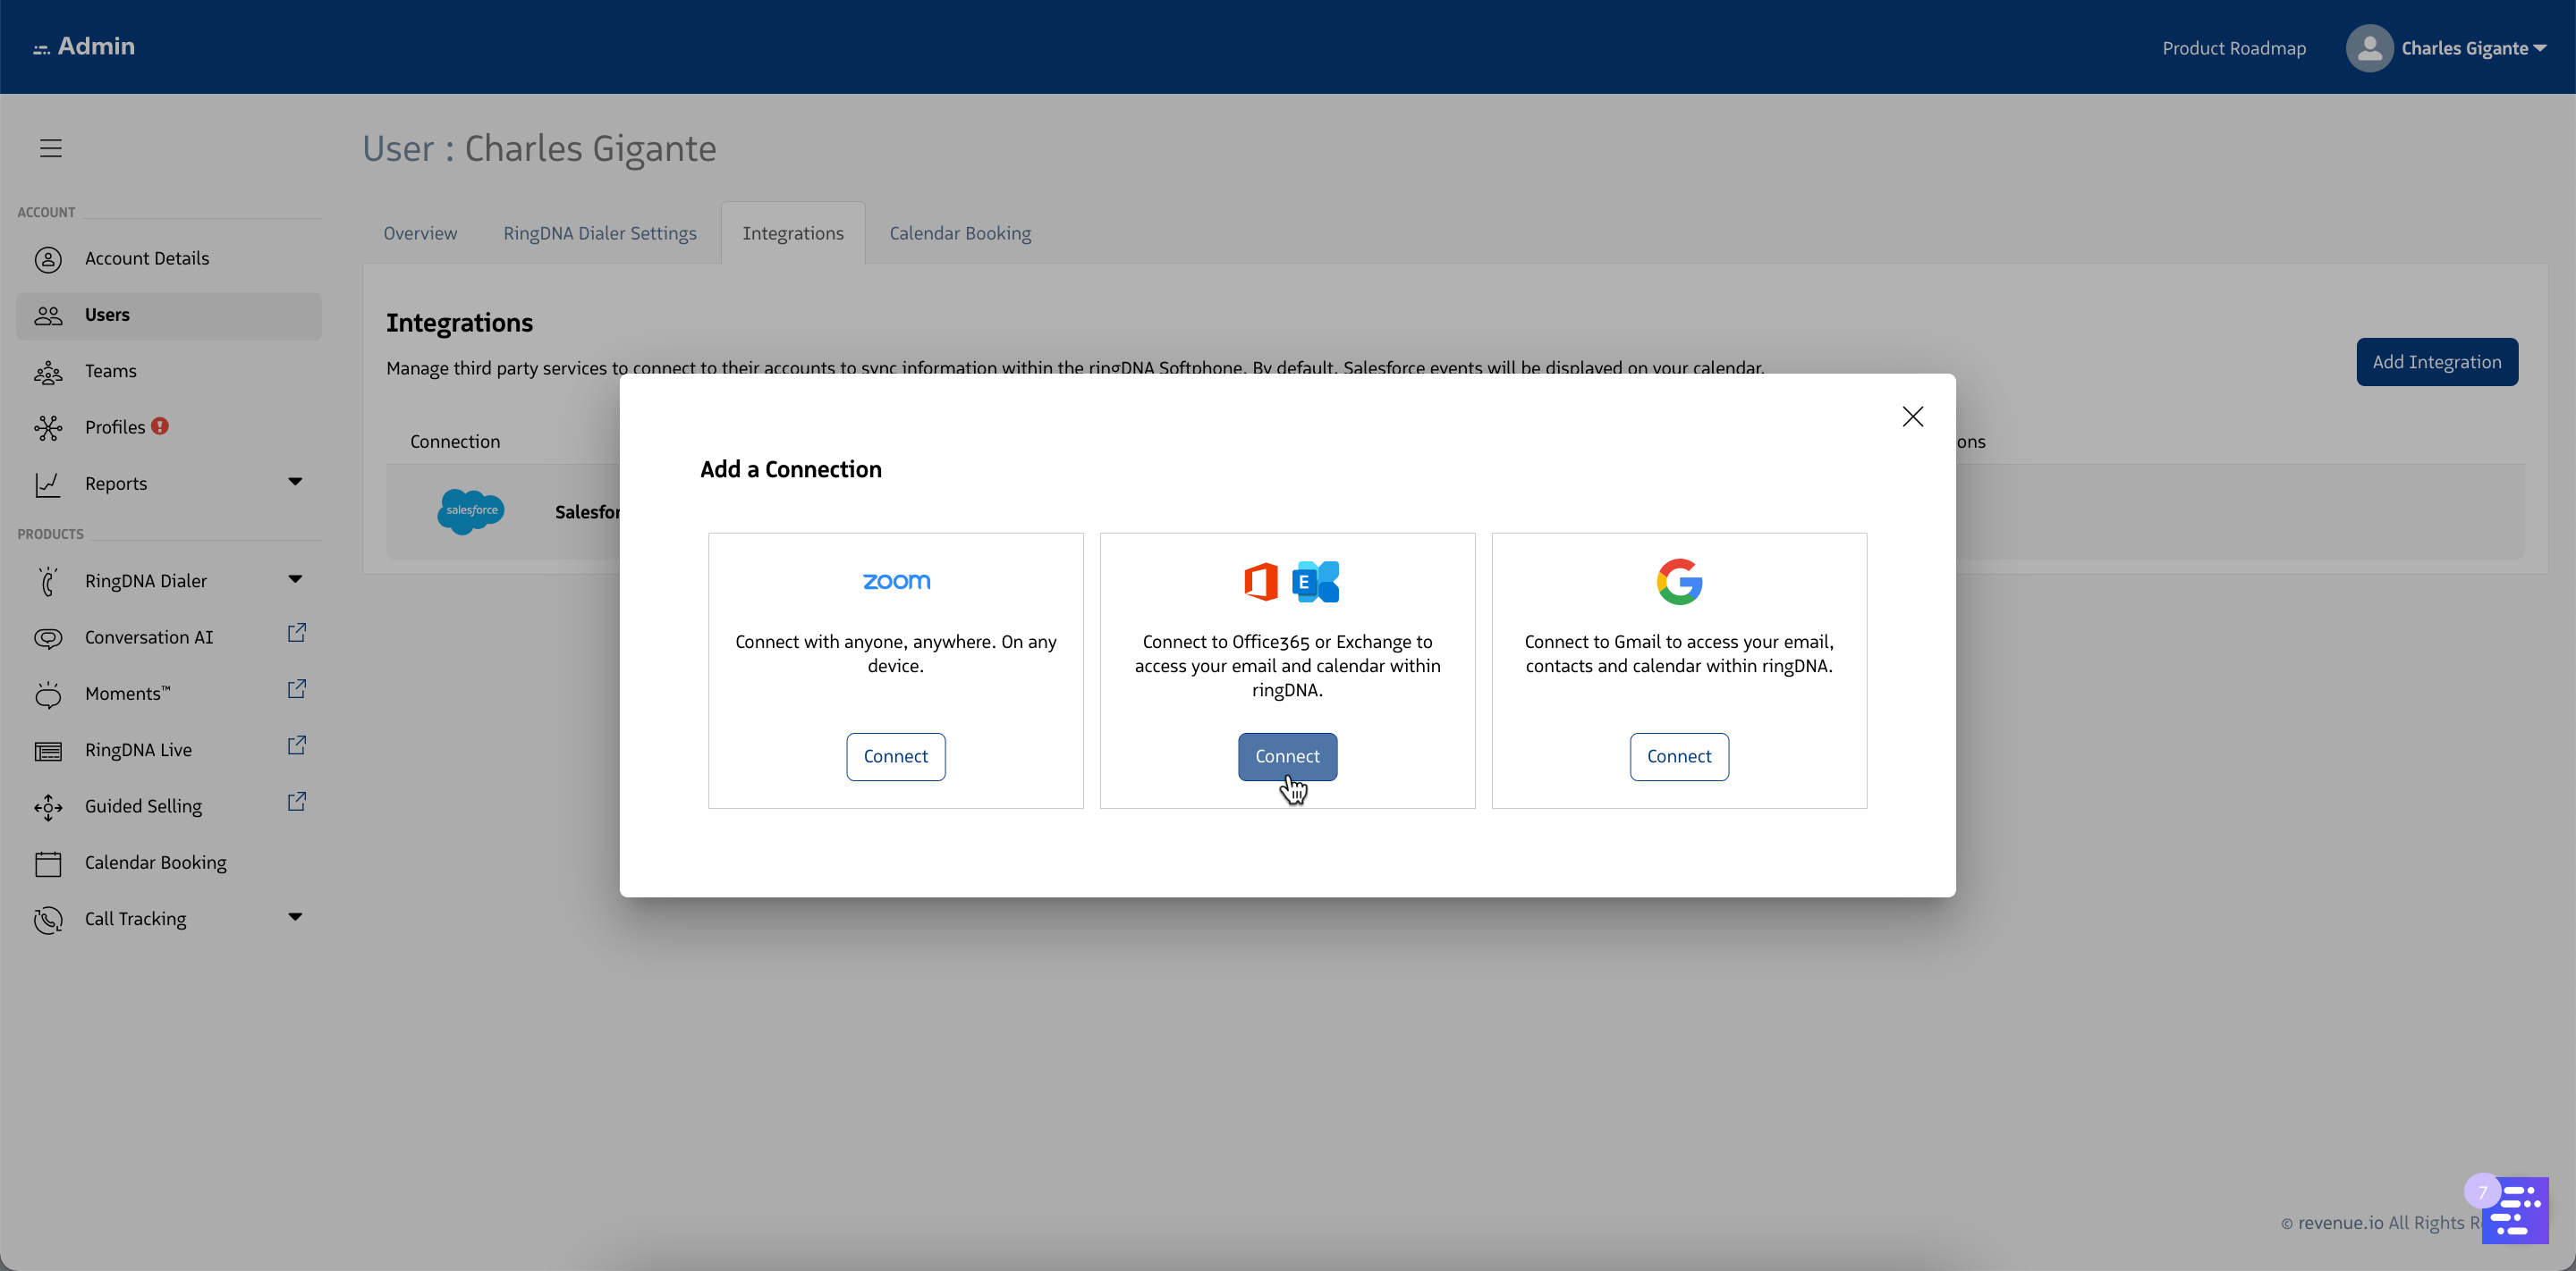Close the Add a Connection dialog

point(1912,417)
